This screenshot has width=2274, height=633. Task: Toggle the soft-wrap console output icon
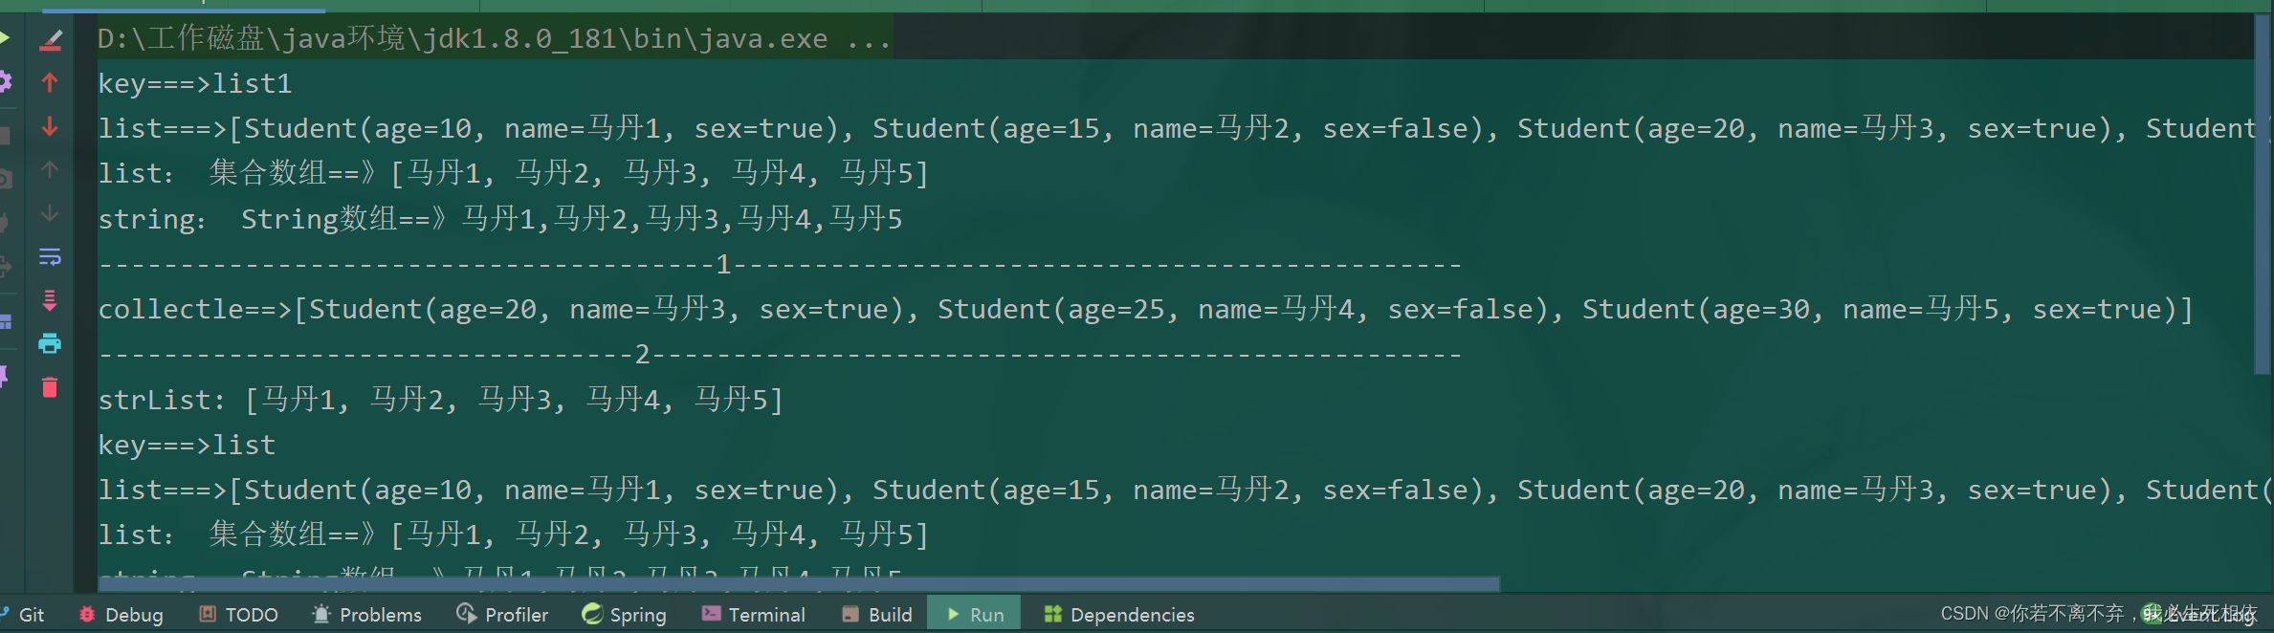tap(50, 257)
